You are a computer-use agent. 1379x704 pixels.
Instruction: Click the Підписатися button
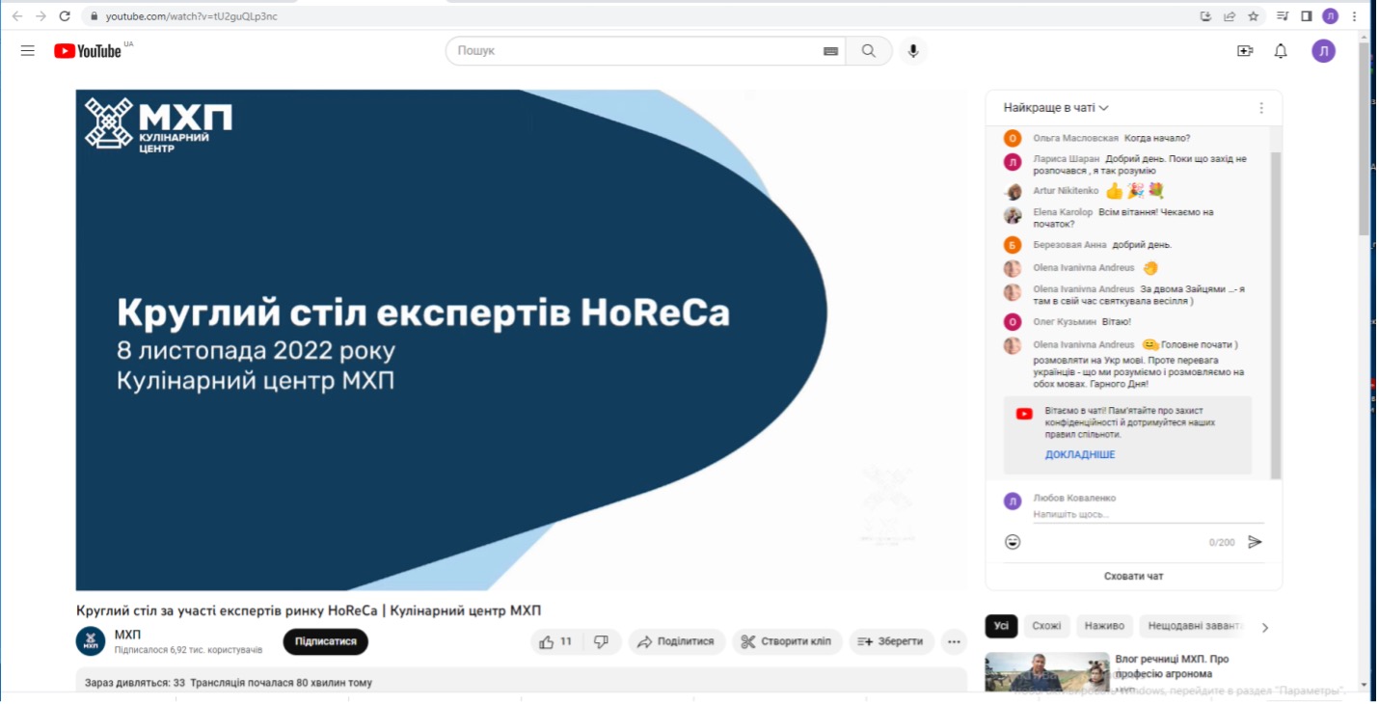pos(325,641)
